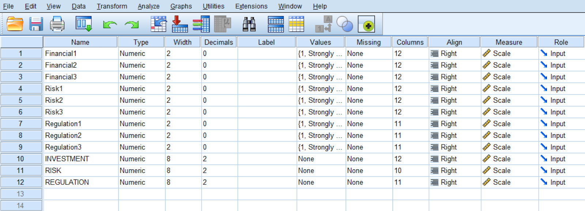
Task: Open the Find dialog via binoculars icon
Action: coord(249,24)
